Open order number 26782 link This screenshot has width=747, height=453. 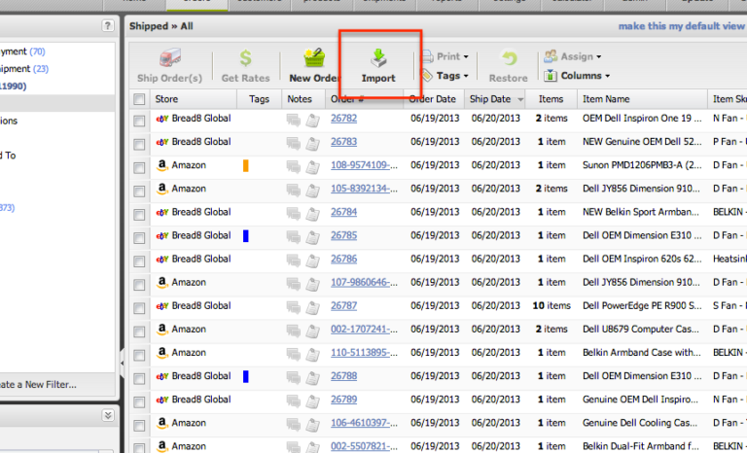[344, 119]
